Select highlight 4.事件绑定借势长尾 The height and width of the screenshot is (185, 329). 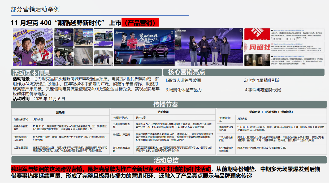[263, 90]
